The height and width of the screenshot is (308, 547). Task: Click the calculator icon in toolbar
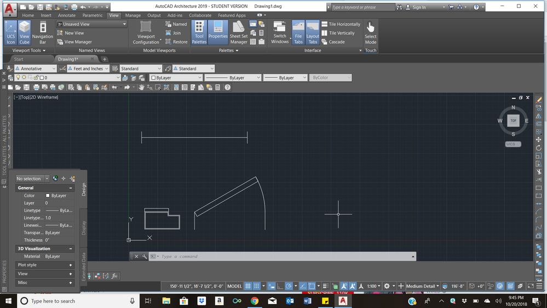[x=218, y=87]
